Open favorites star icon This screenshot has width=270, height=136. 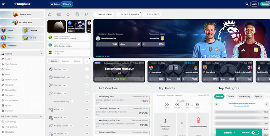[x=68, y=15]
